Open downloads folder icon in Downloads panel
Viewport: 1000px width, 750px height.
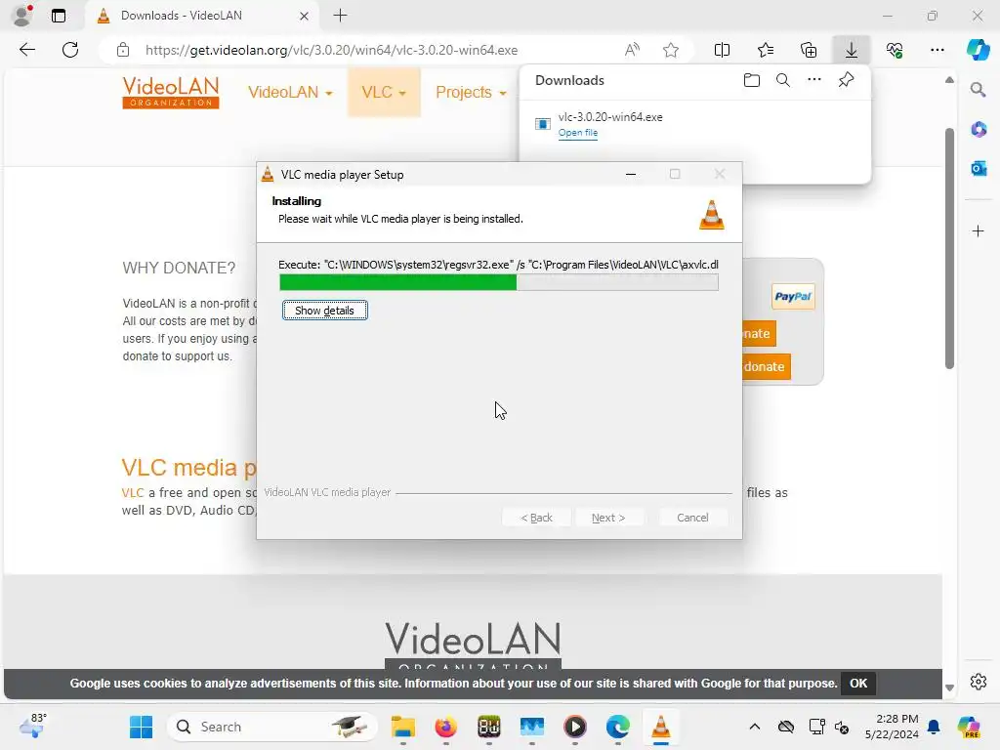pos(752,80)
